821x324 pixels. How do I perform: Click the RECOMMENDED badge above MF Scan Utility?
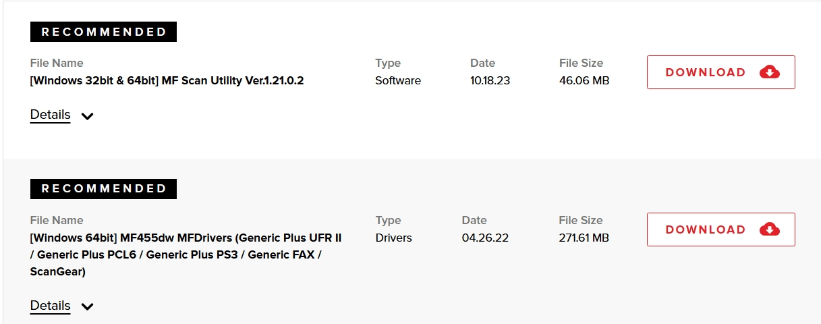(x=103, y=32)
